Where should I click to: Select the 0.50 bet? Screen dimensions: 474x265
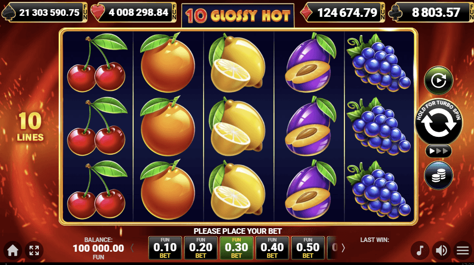[308, 248]
